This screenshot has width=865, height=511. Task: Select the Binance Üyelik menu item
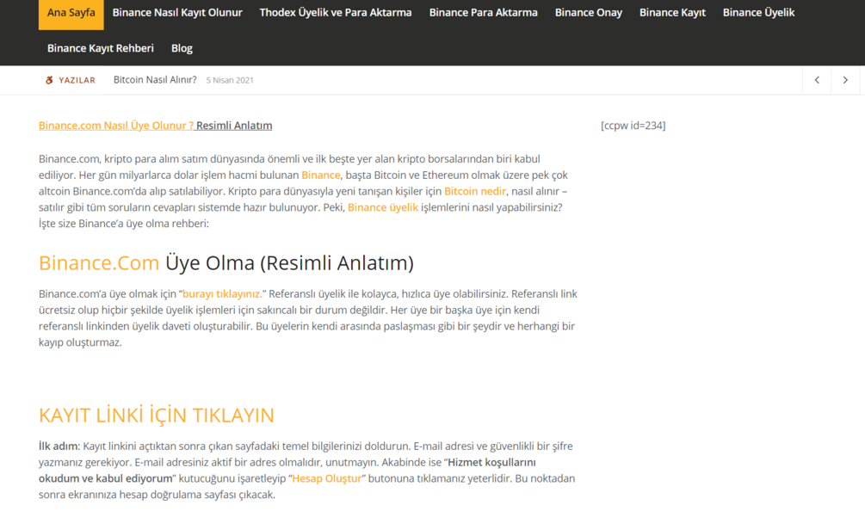tap(758, 13)
